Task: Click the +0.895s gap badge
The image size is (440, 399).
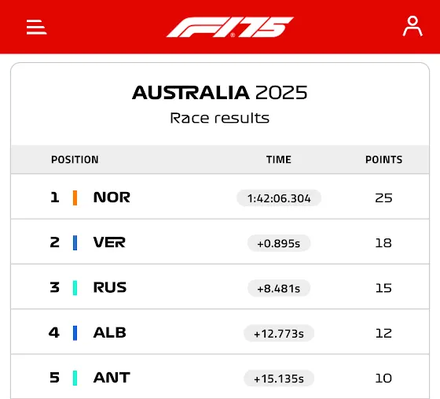Action: (x=279, y=243)
